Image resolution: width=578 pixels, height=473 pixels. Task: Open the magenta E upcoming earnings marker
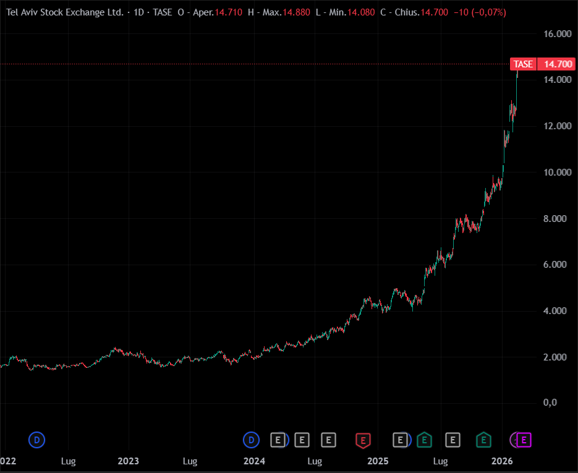click(x=524, y=440)
